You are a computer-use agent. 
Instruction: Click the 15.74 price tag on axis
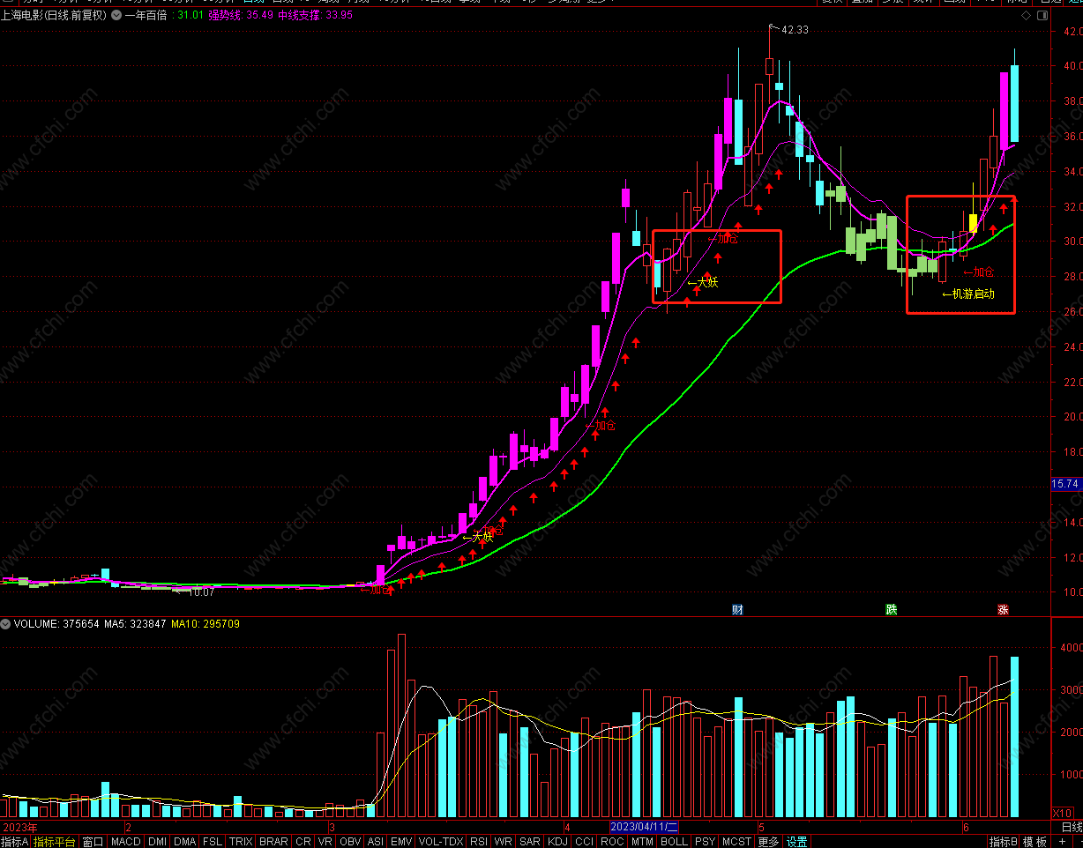(1066, 484)
